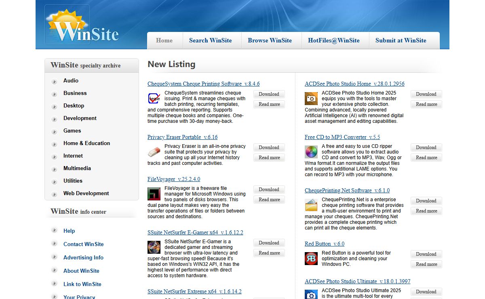Open the Desktop category
Image resolution: width=485 pixels, height=299 pixels.
tap(74, 105)
